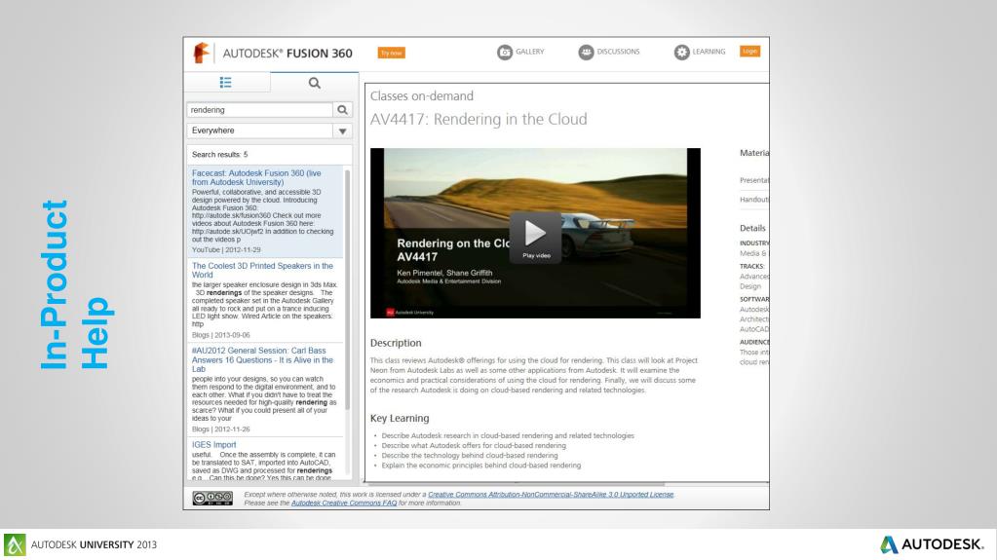Open the Learning gear icon

click(681, 53)
